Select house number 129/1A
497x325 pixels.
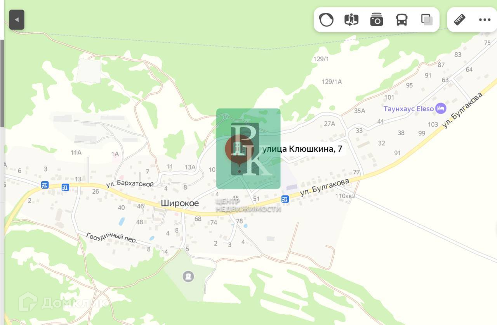coord(332,82)
